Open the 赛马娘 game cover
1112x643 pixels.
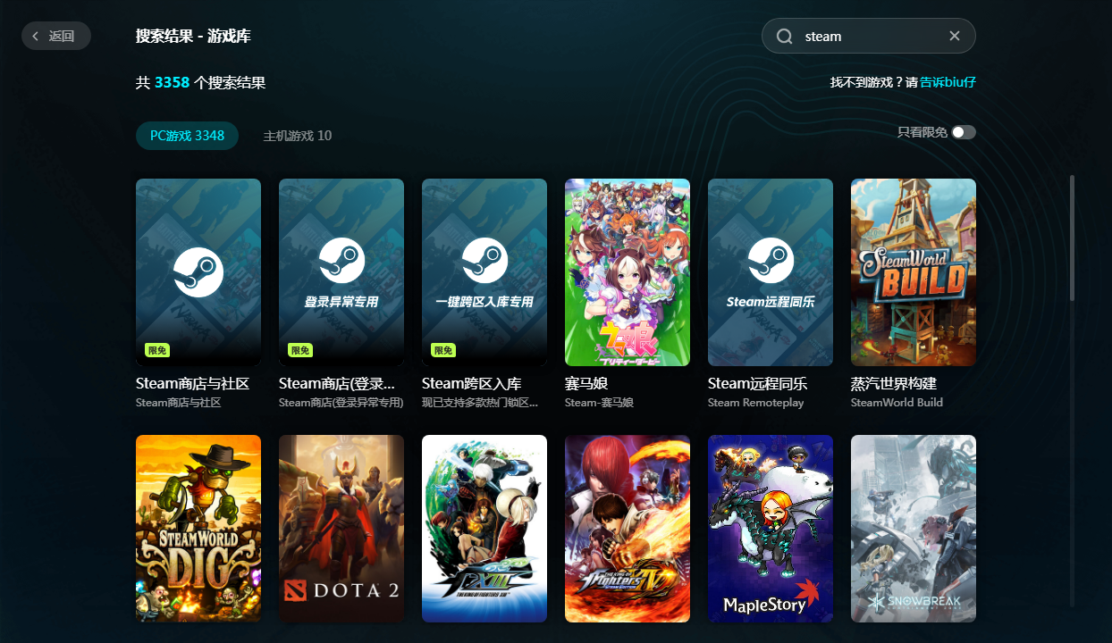tap(628, 272)
